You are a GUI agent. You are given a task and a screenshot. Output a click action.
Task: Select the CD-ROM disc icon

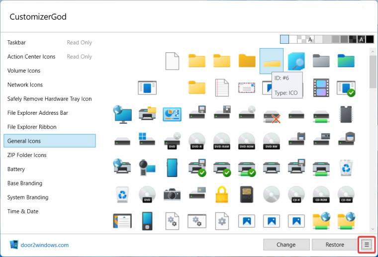(x=321, y=194)
